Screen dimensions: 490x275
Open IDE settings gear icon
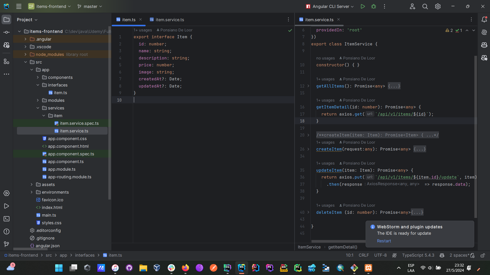pyautogui.click(x=438, y=6)
